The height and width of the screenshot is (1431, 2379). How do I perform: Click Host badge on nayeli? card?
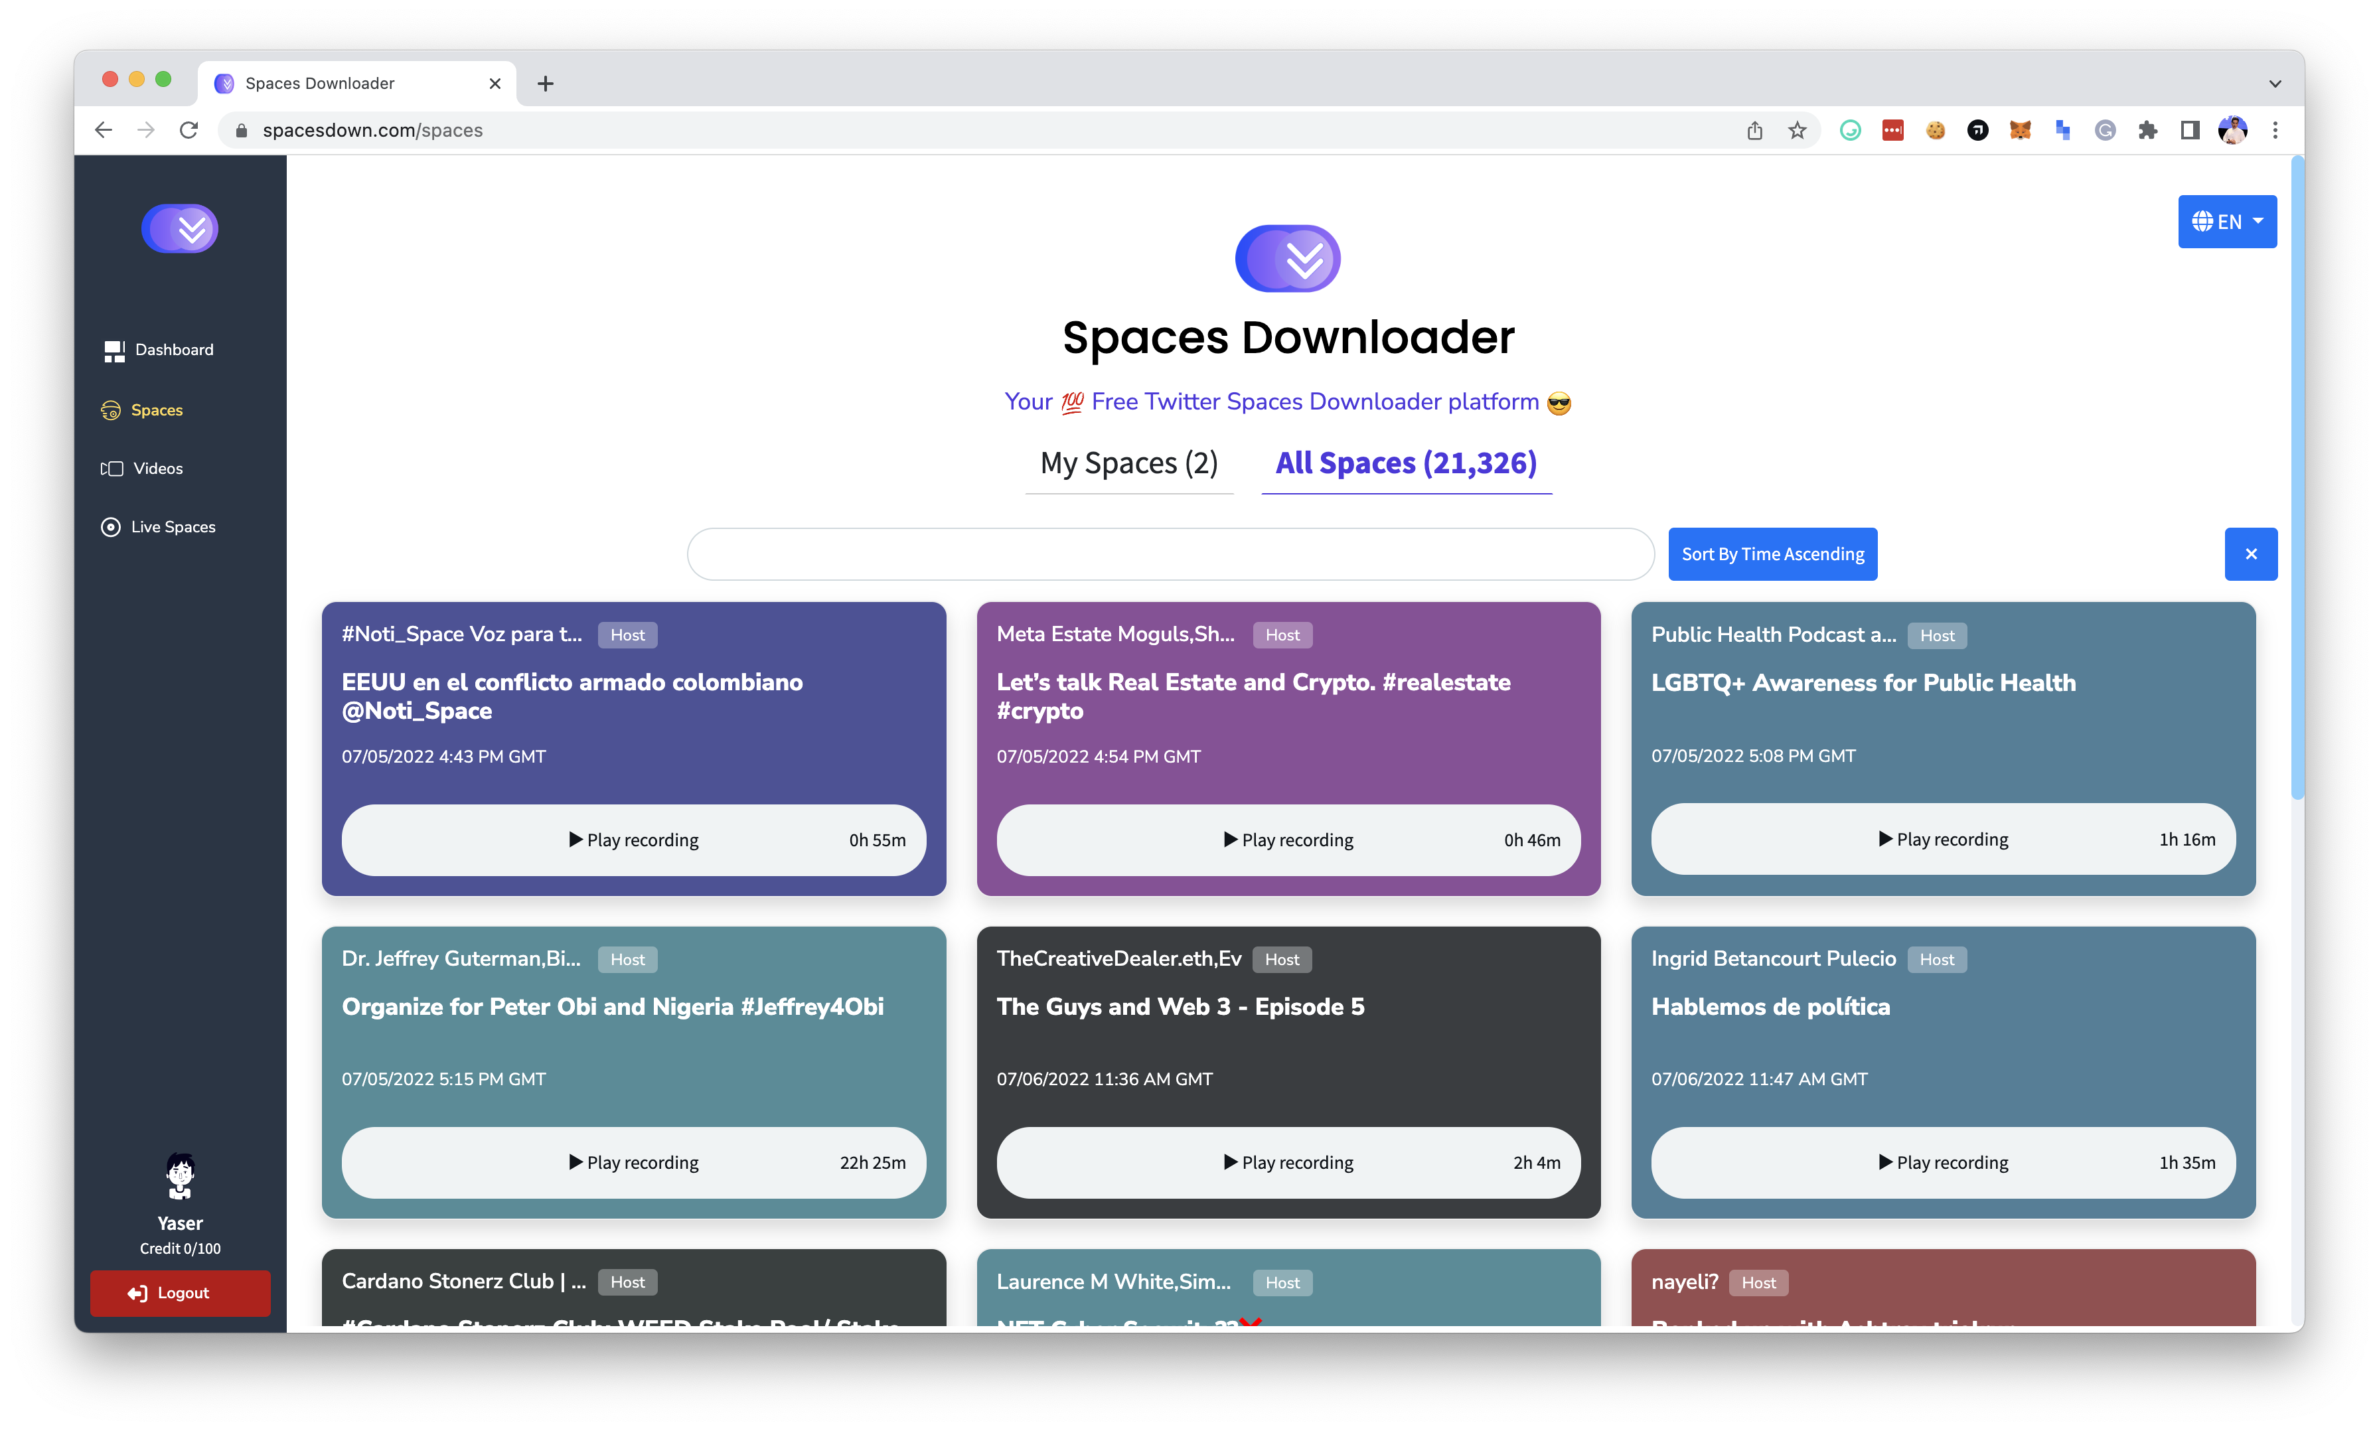1758,1282
